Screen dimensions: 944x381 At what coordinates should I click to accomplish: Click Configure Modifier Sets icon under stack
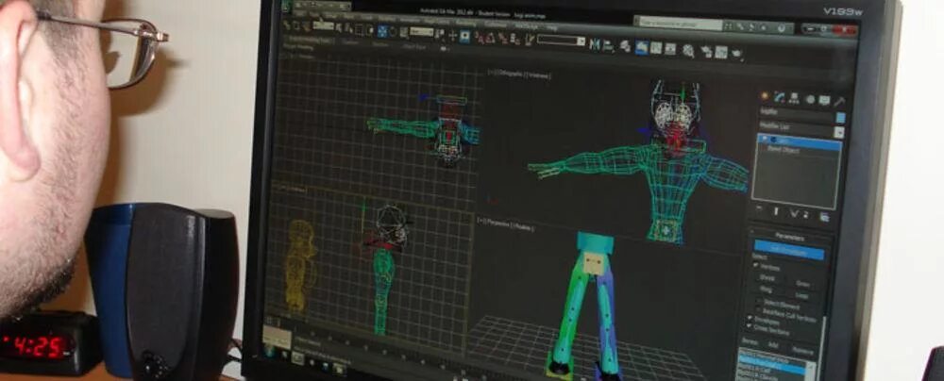click(824, 218)
